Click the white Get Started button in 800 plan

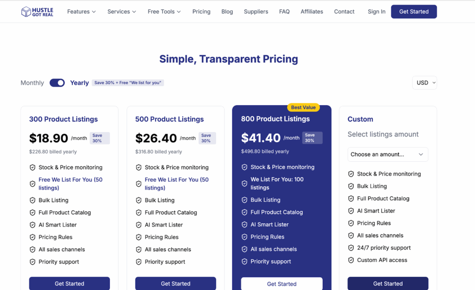(x=282, y=284)
